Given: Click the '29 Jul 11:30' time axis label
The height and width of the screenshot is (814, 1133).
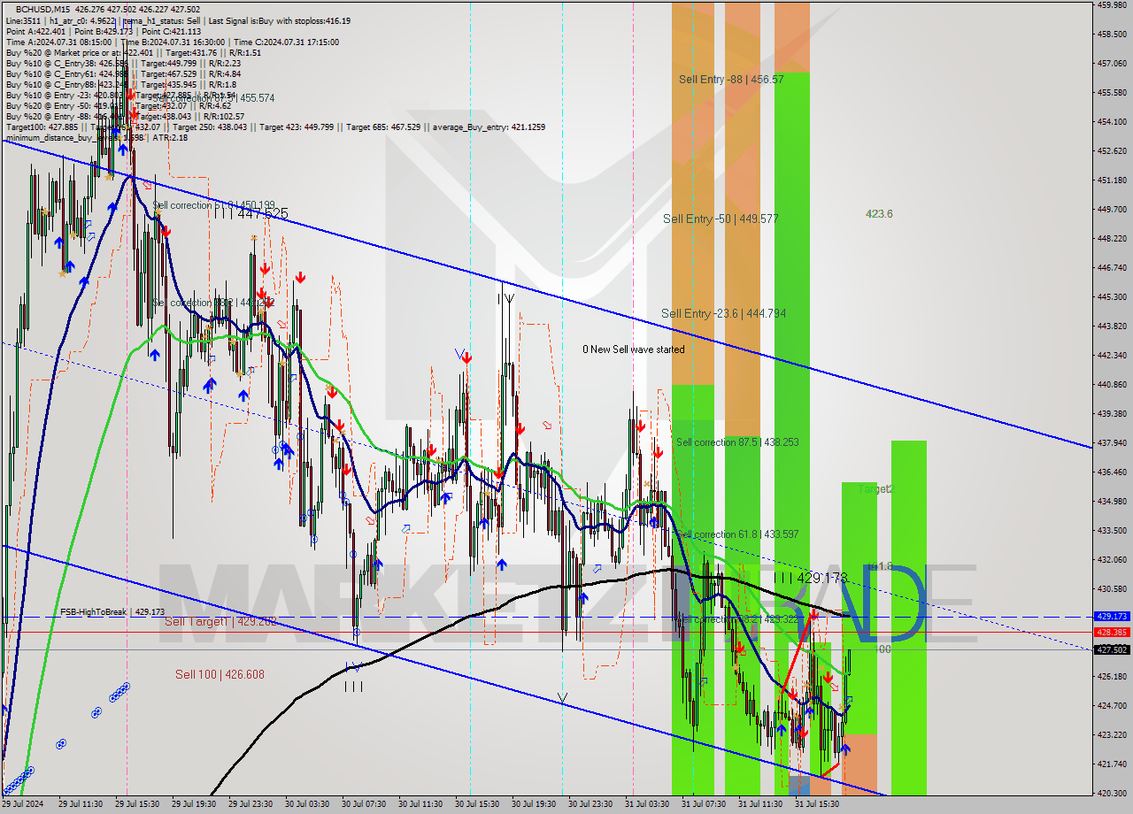Looking at the screenshot, I should [x=80, y=804].
